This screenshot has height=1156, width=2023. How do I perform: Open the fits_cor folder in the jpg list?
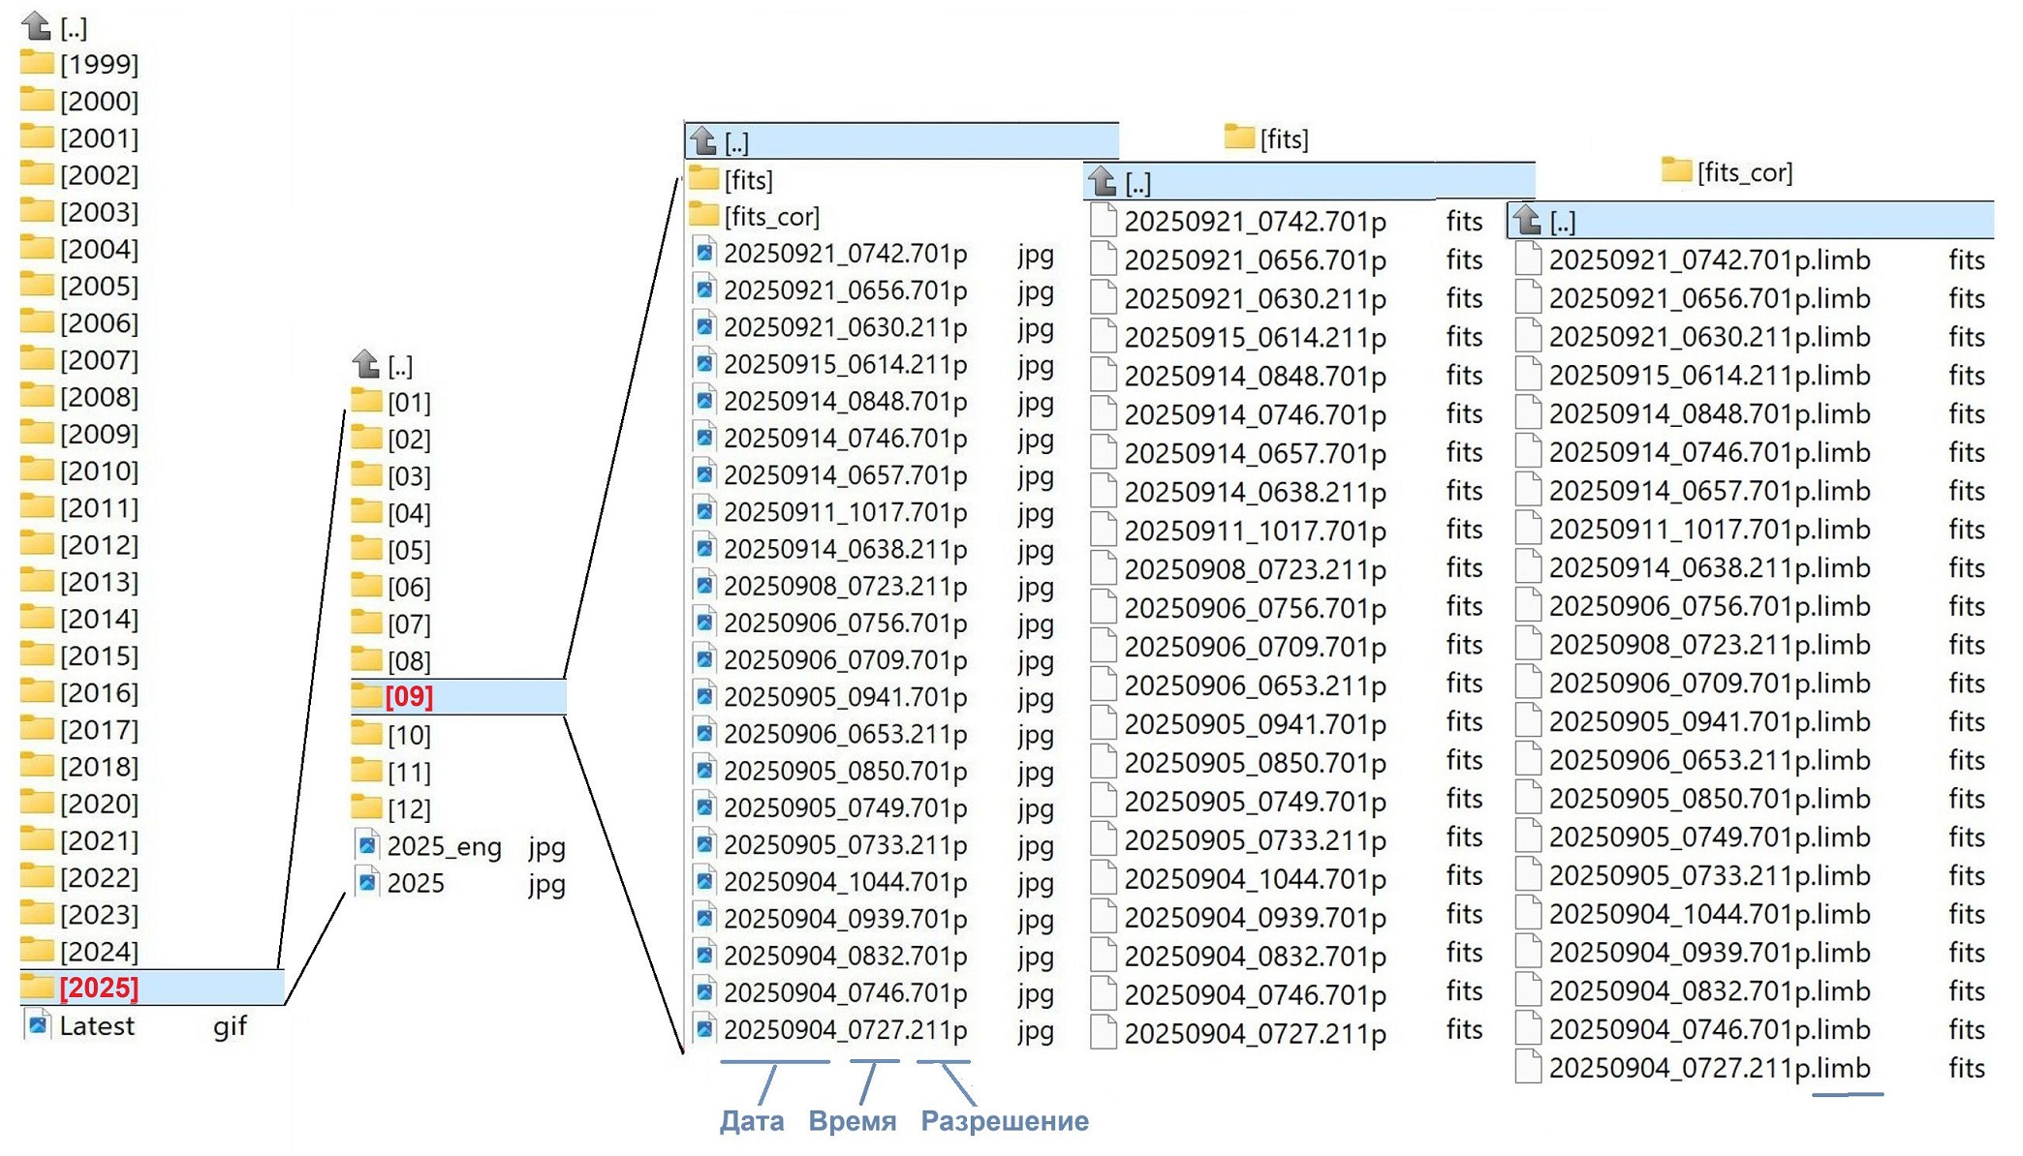[770, 217]
